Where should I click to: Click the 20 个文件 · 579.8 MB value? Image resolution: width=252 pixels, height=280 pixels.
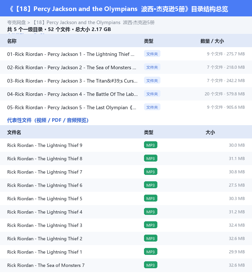pos(225,94)
